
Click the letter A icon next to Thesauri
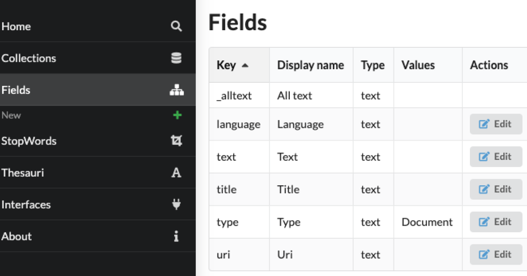coord(177,172)
